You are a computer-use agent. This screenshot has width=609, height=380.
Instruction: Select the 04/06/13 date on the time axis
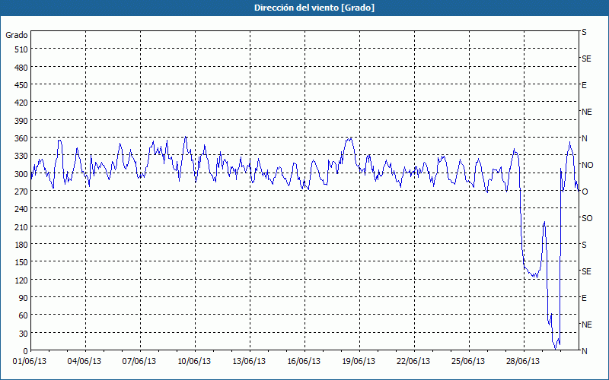coord(84,362)
